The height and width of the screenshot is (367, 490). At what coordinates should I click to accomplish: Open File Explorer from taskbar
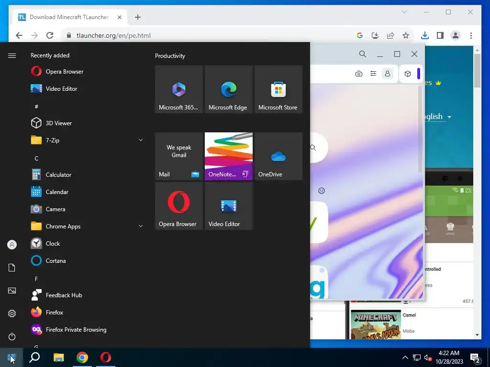click(59, 357)
